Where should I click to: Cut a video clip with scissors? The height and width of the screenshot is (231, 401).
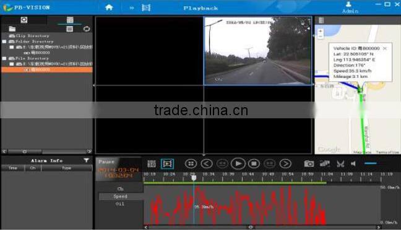tap(340, 163)
